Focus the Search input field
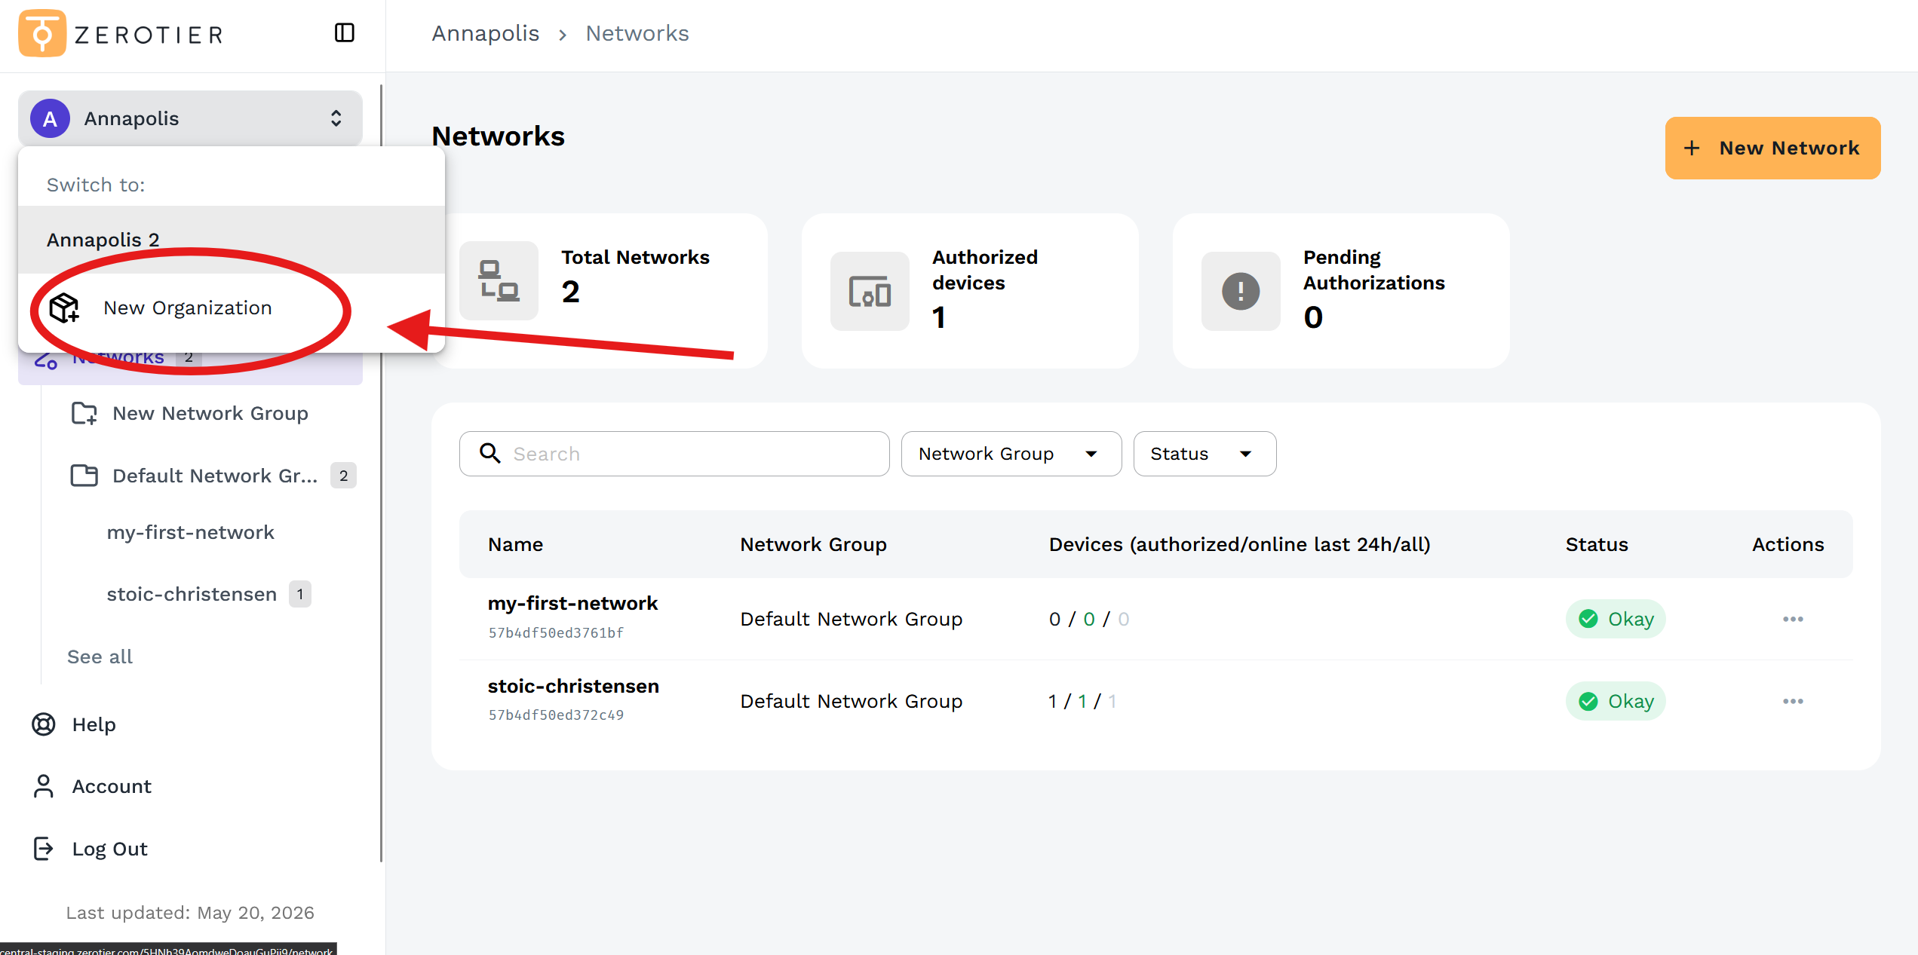This screenshot has width=1918, height=955. point(674,454)
